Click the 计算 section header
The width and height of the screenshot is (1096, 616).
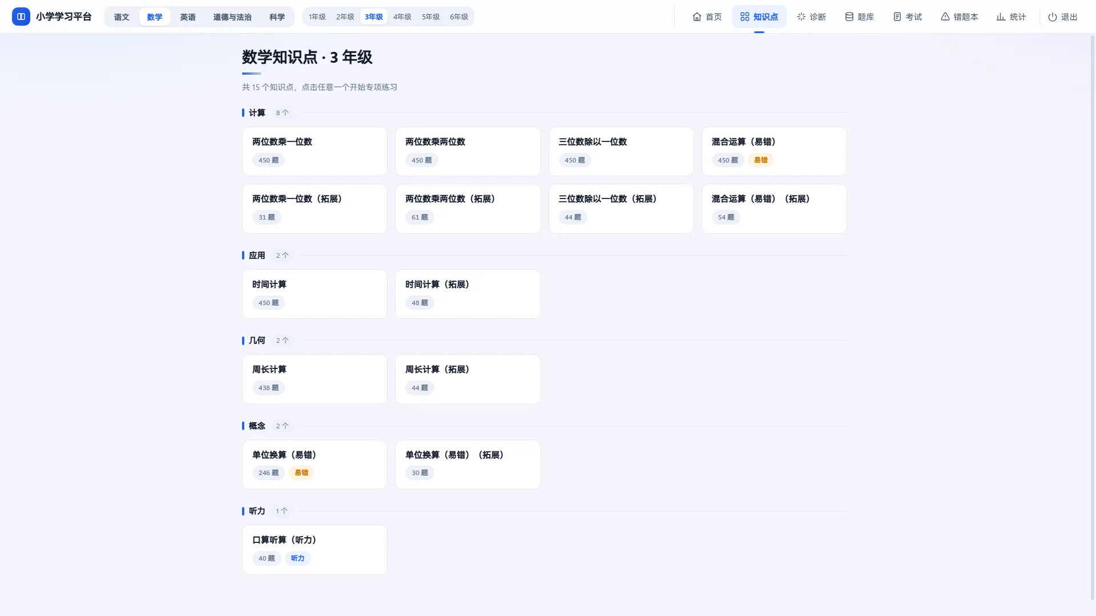point(257,112)
